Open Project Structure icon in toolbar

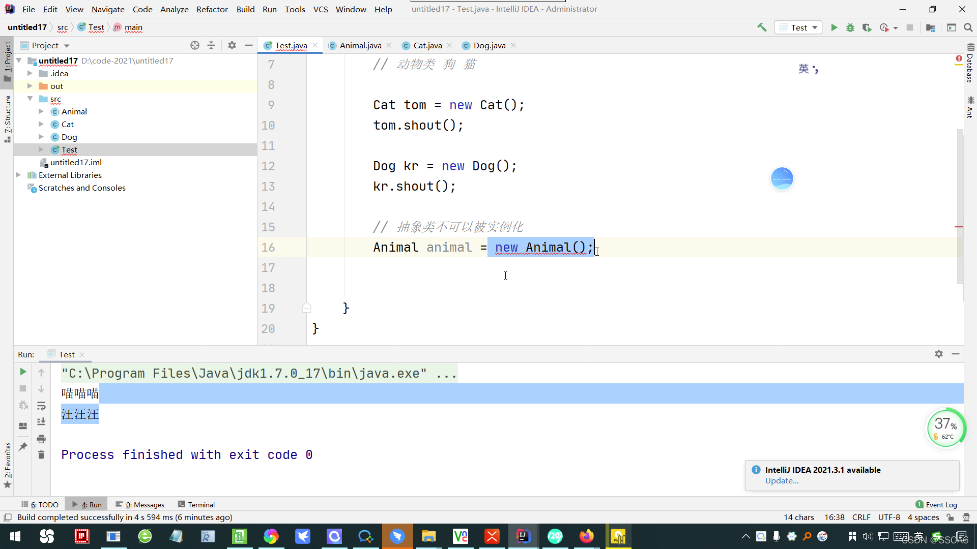[931, 27]
